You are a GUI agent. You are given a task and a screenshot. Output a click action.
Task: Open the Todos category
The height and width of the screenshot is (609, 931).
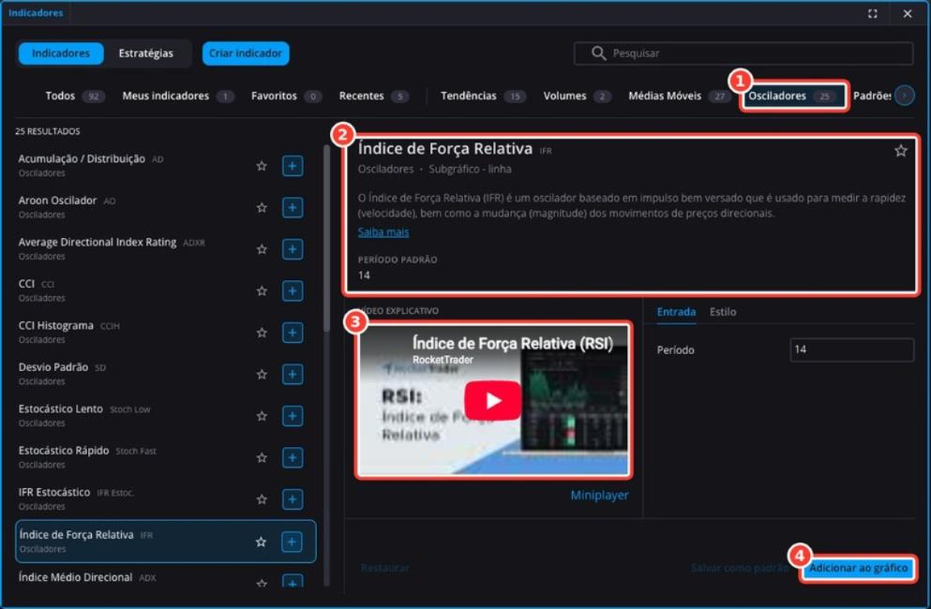point(75,97)
